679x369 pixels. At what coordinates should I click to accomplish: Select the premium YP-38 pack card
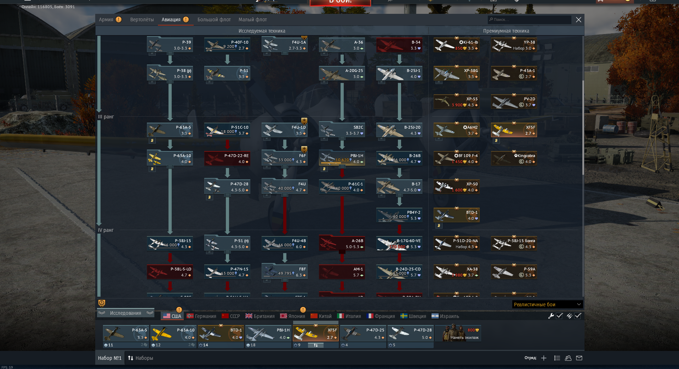(514, 45)
